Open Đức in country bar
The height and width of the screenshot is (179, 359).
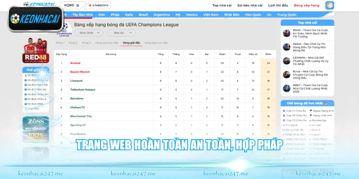[x=102, y=15]
